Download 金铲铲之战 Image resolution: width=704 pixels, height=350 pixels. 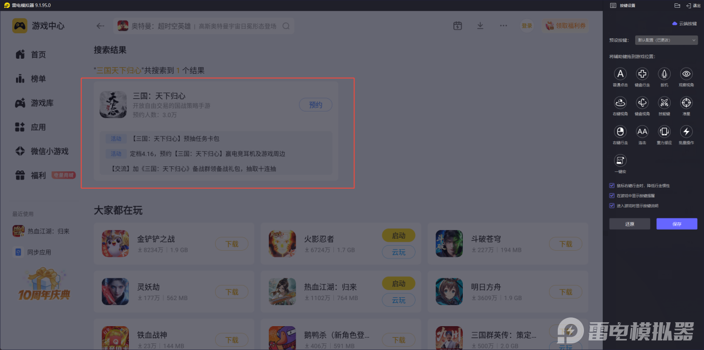(x=232, y=244)
